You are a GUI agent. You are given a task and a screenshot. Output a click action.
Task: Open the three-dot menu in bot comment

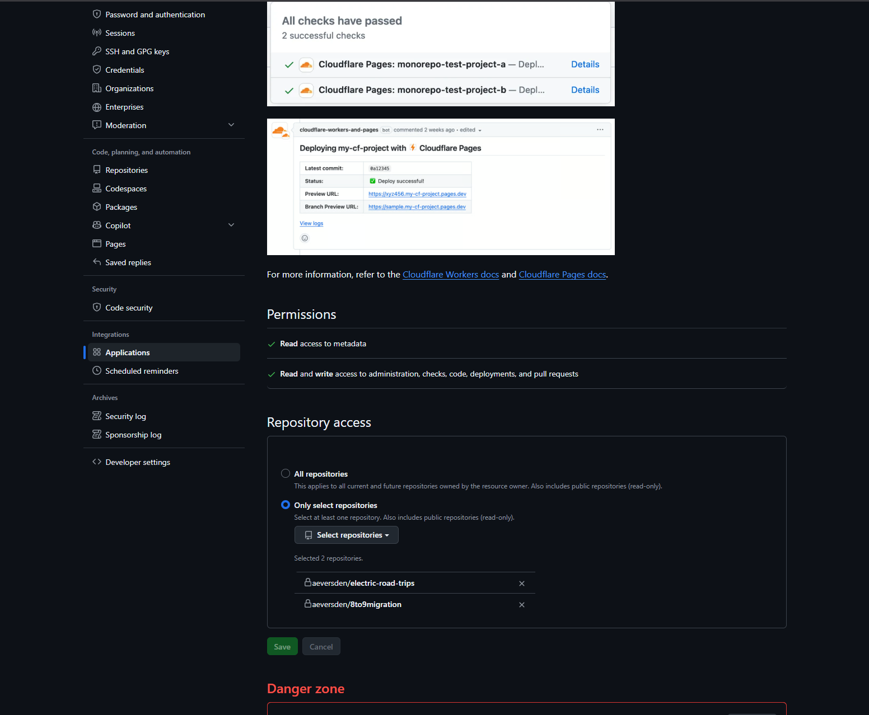[600, 130]
